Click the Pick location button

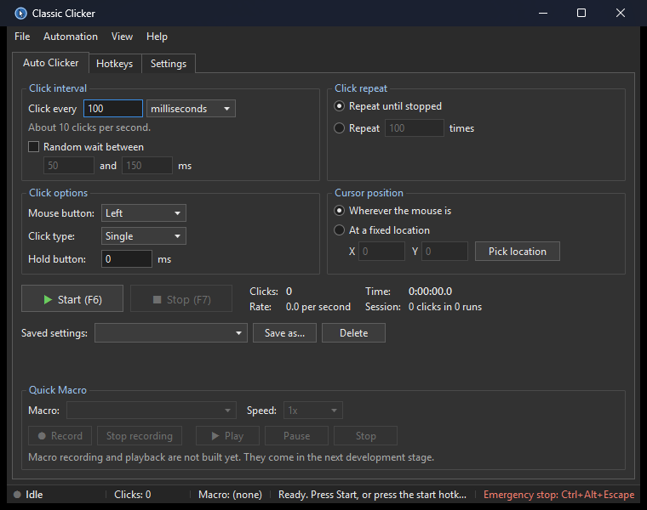coord(518,252)
